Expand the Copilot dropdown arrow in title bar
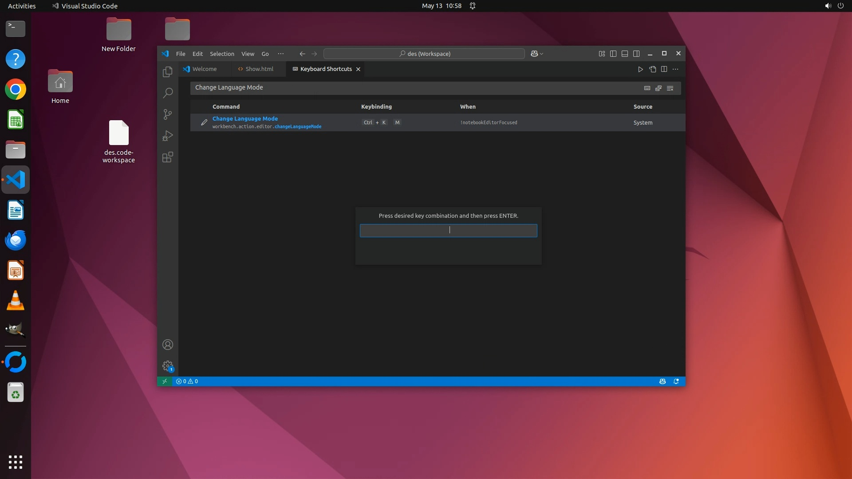 [x=542, y=54]
